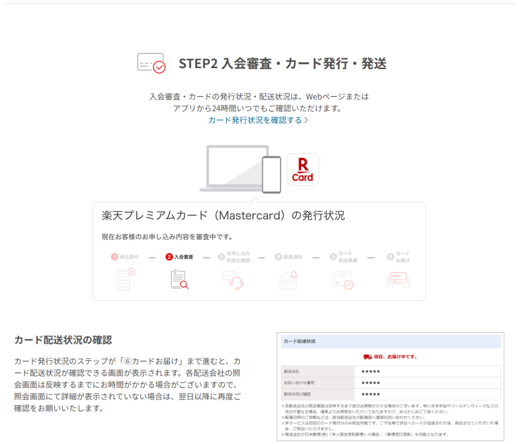
Task: Click the お問い合わせ番号 table row label
Action: (x=299, y=383)
